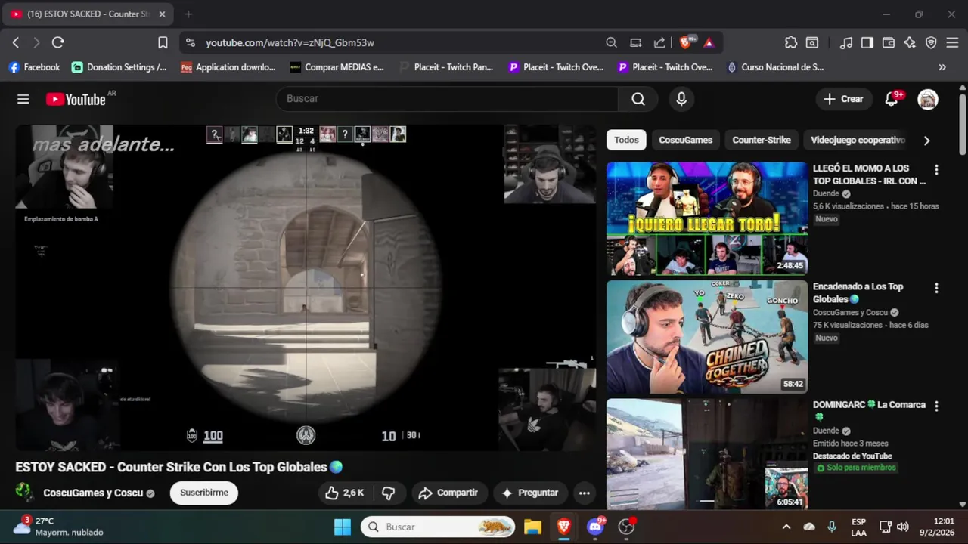Open the Windows Start menu

click(343, 527)
